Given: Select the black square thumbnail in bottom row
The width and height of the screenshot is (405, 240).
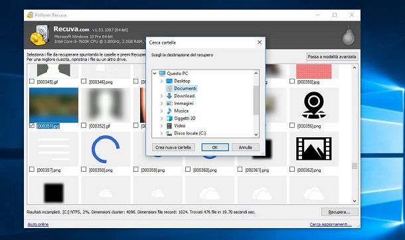Looking at the screenshot, I should (x=54, y=190).
